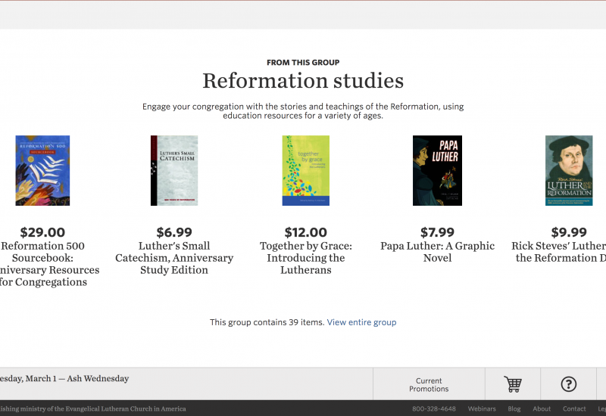The image size is (606, 416).
Task: Open Webinars footer link
Action: click(x=482, y=408)
